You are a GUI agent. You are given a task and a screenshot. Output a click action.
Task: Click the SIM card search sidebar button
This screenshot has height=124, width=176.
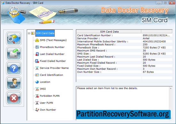click(x=14, y=38)
